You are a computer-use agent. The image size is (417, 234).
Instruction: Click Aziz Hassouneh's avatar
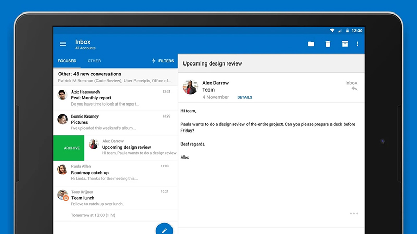point(63,95)
